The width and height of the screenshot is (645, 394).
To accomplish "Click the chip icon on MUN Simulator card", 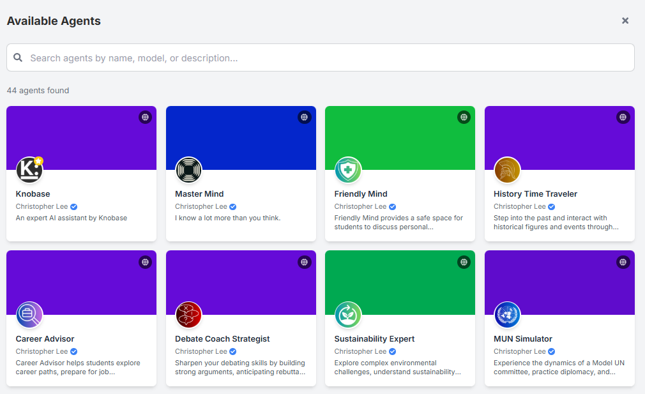I will click(x=623, y=262).
